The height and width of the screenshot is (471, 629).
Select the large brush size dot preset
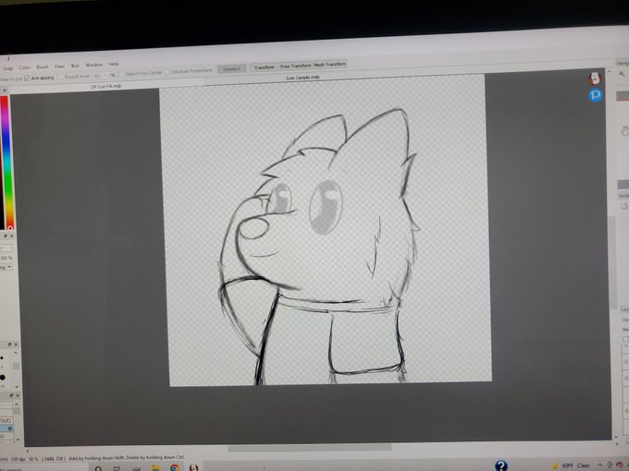3,378
